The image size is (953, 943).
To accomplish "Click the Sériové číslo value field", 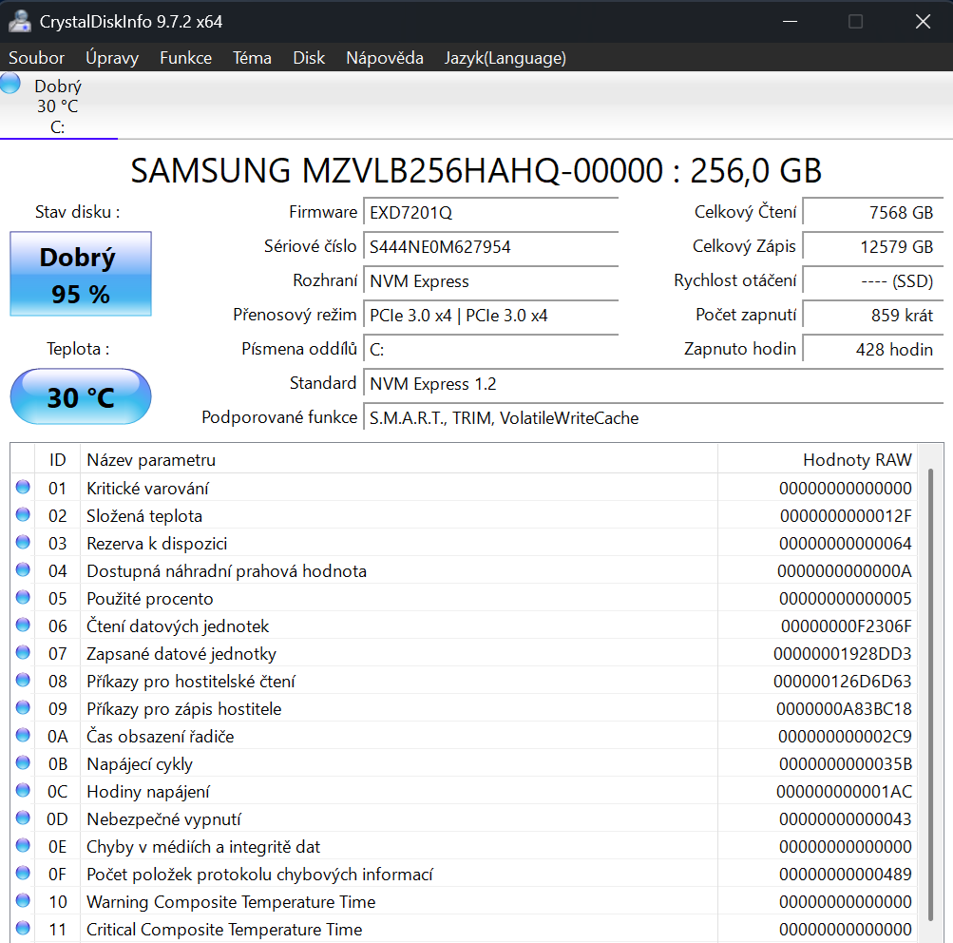I will (x=491, y=247).
